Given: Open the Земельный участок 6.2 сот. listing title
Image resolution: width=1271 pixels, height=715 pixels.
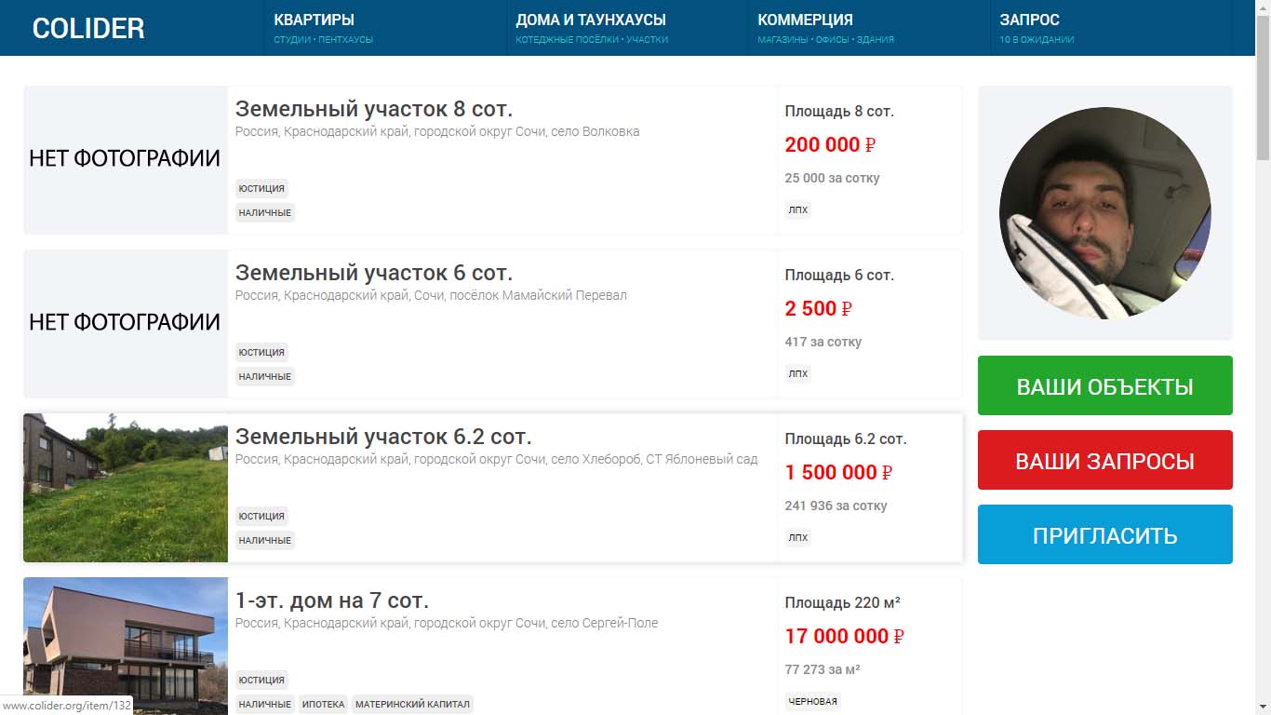Looking at the screenshot, I should click(383, 437).
